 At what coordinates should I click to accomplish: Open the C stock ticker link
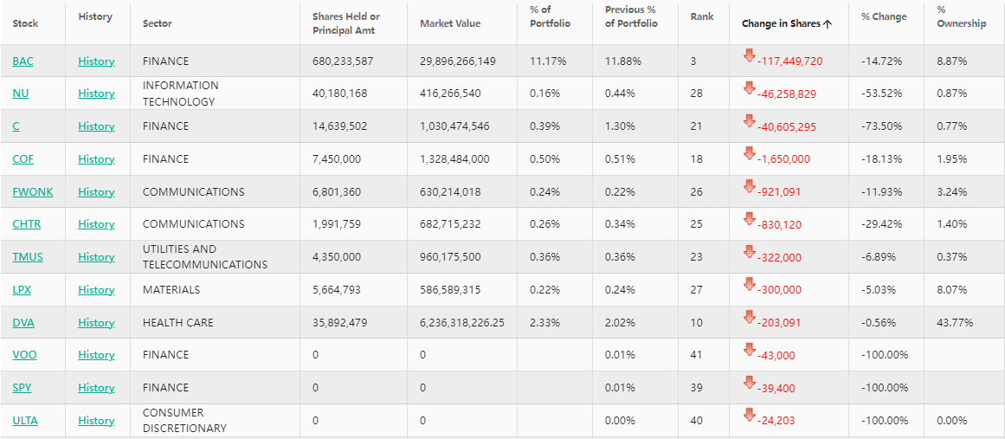[16, 126]
